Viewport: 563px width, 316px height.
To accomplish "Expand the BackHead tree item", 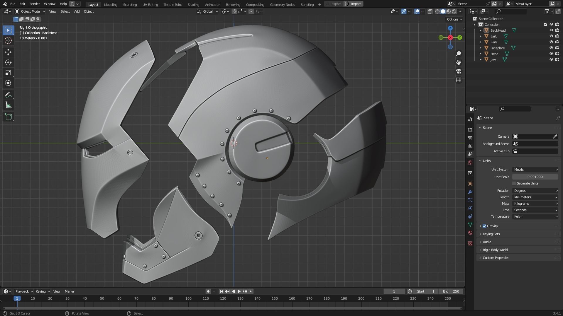I will (x=480, y=30).
